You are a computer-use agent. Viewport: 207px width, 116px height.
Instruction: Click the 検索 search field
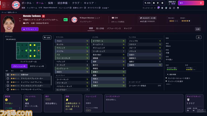pos(147,3)
